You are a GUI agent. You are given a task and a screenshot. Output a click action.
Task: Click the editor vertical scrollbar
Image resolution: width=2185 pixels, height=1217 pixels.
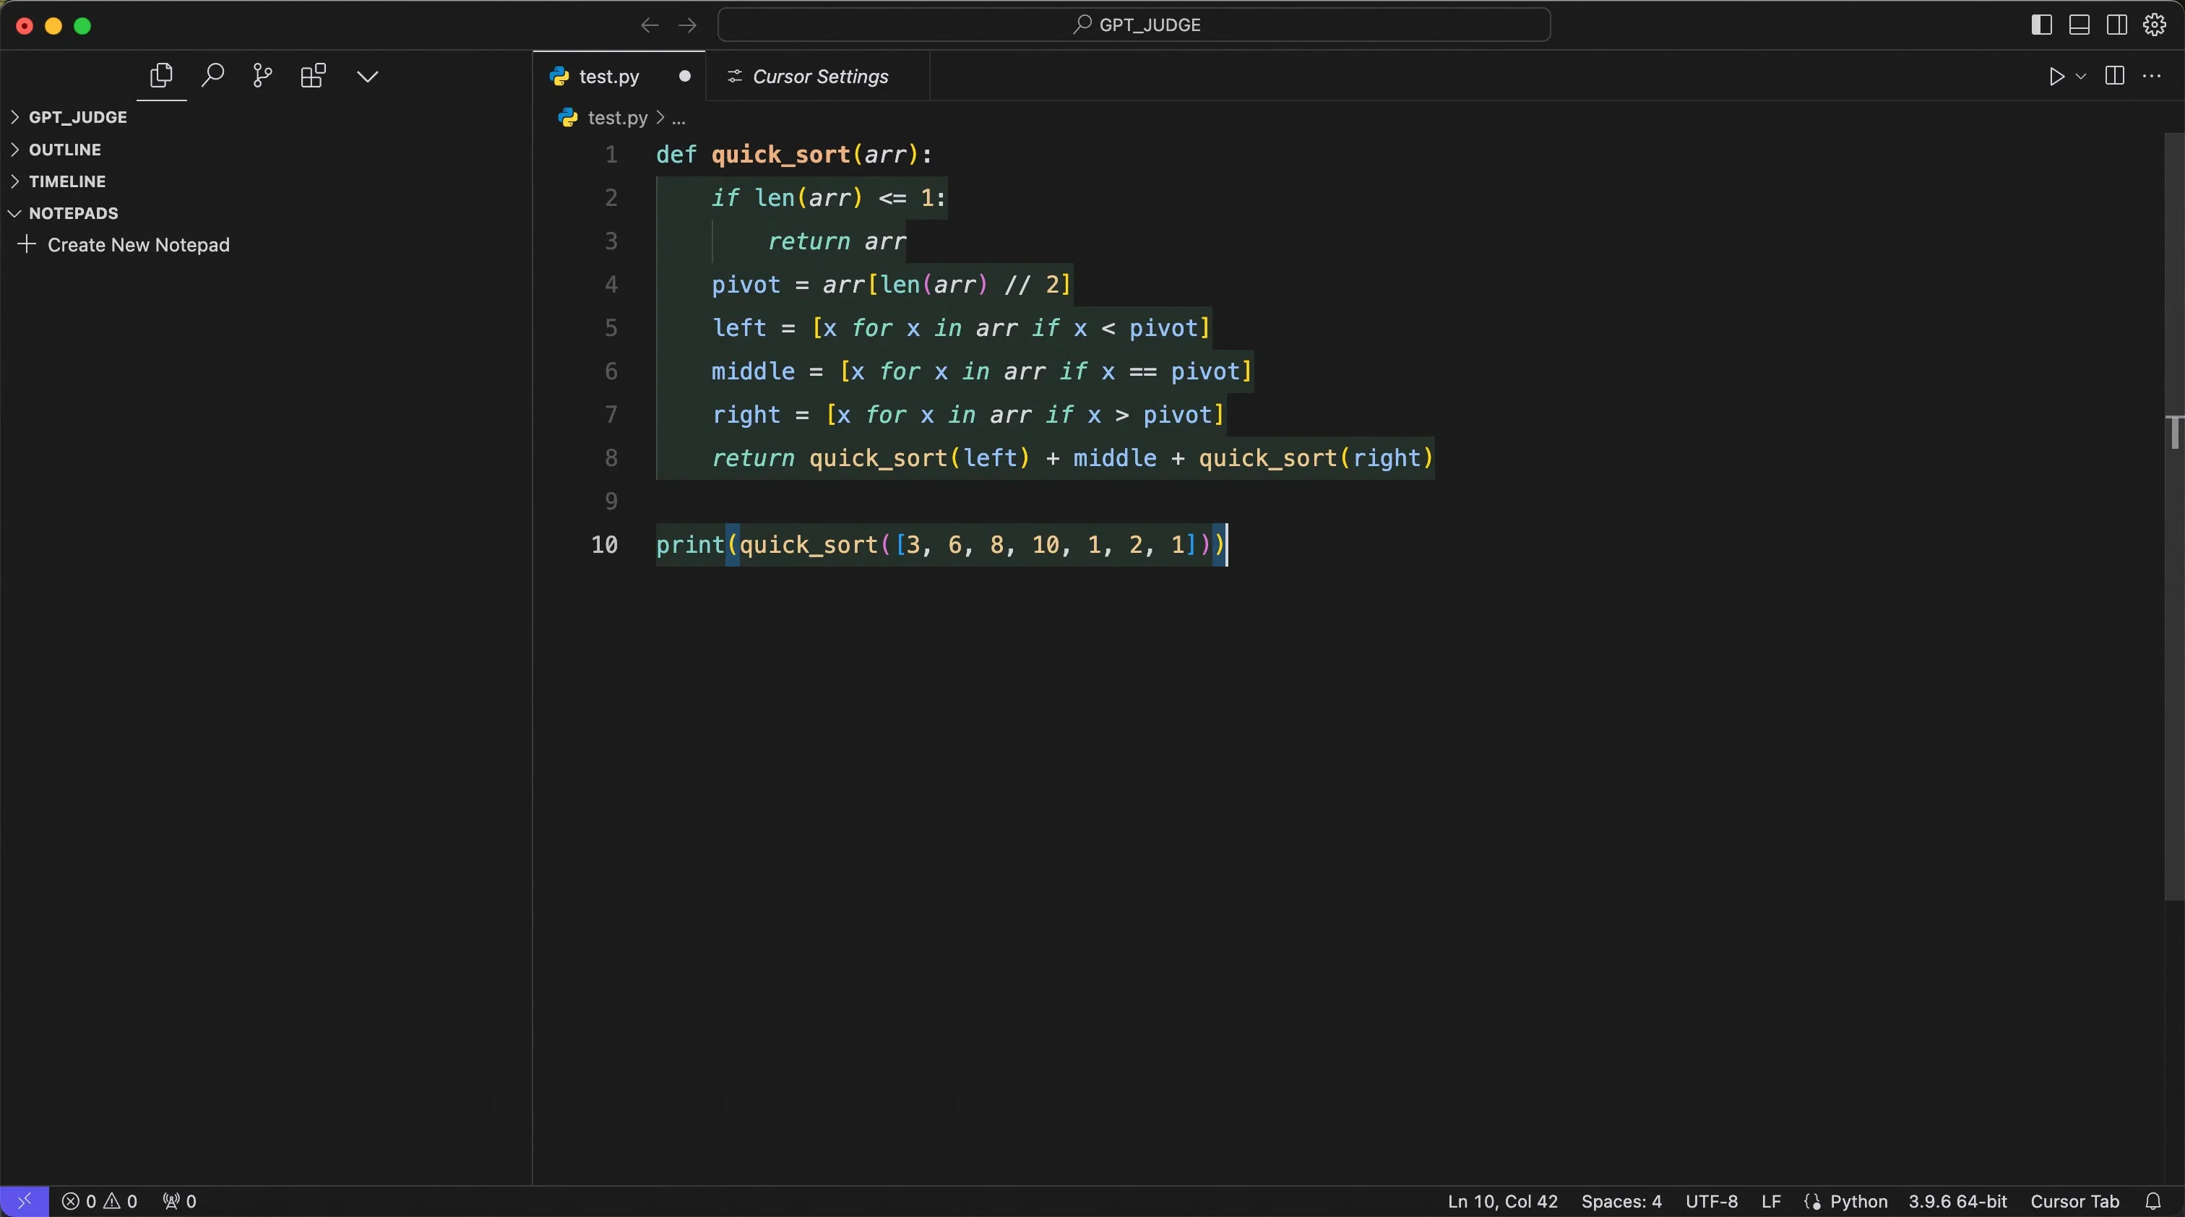coord(2174,515)
